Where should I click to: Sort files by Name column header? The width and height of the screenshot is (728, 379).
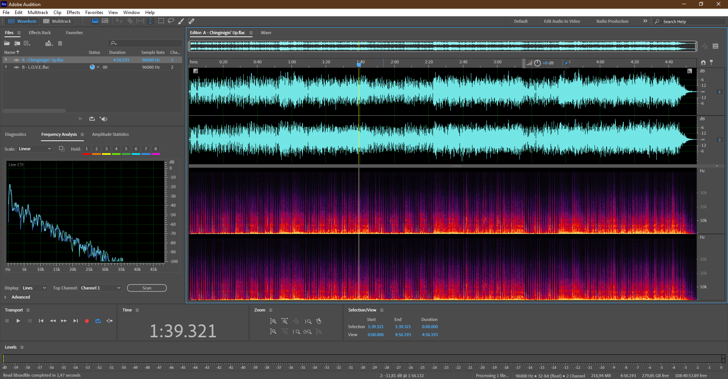coord(11,52)
